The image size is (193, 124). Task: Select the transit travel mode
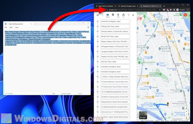point(113,15)
